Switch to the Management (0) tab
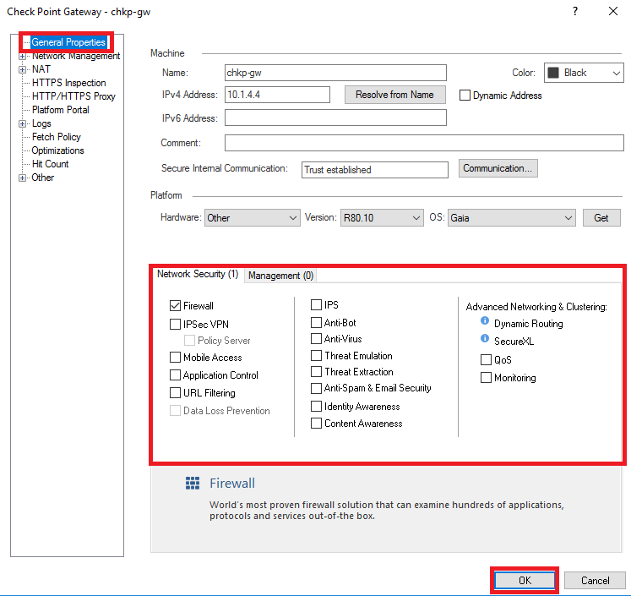This screenshot has height=596, width=631. click(280, 276)
